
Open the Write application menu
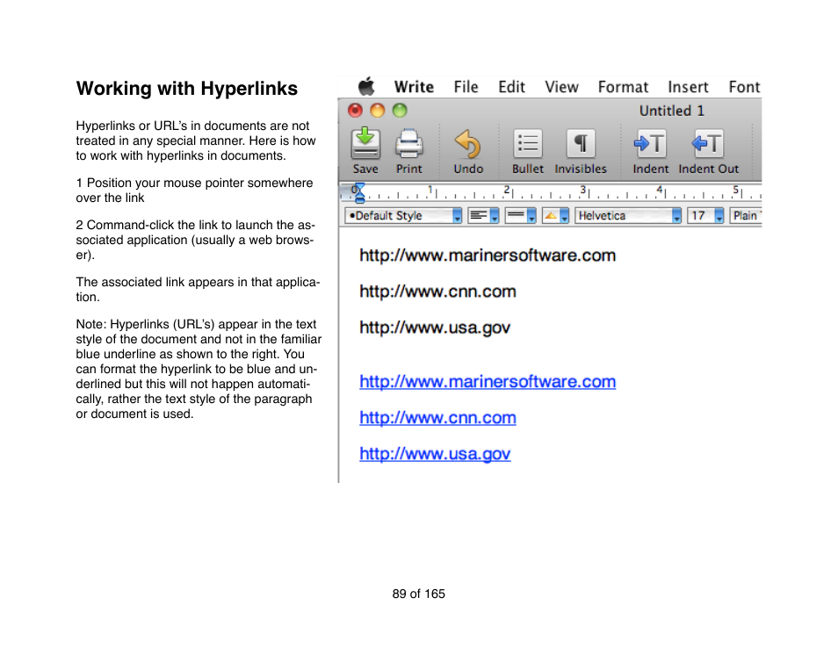point(414,87)
